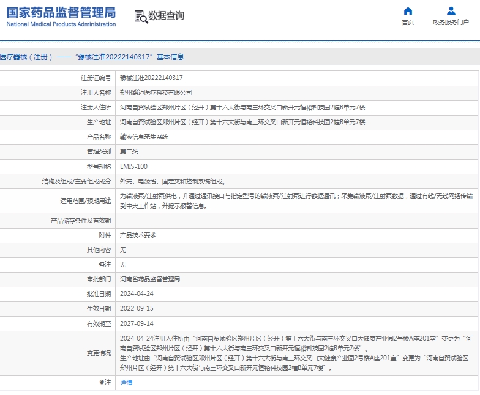Click the 医疗器械（注册）基本信息 heading

coord(92,57)
